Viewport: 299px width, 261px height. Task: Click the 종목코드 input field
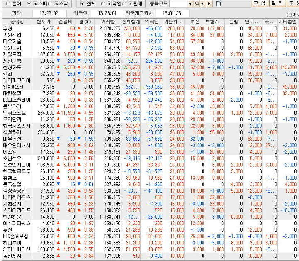(179, 4)
